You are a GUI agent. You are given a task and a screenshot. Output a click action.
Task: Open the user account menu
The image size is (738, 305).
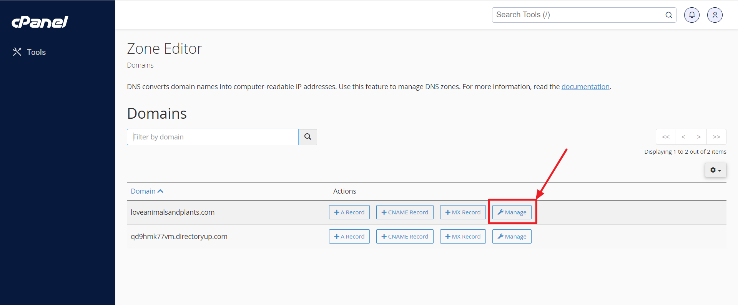[715, 15]
